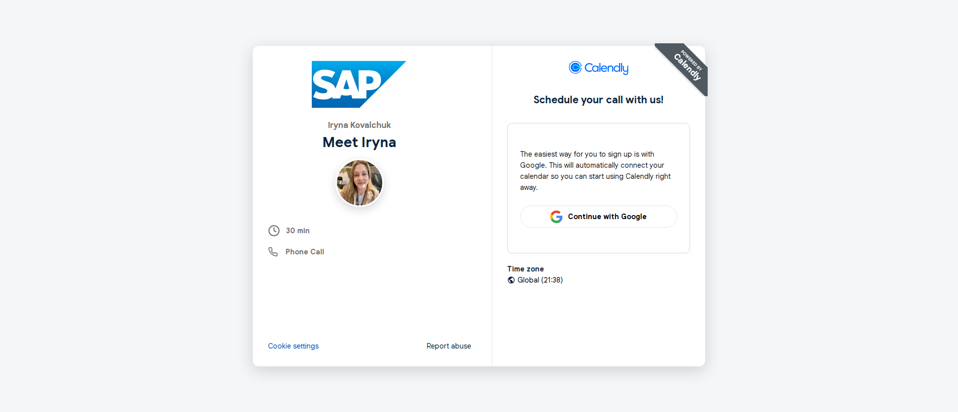Screen dimensions: 958x412
Task: Click the clock icon beside 30 min
Action: point(273,231)
